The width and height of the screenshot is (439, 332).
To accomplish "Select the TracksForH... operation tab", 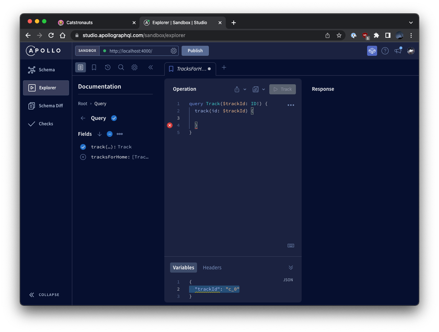I will (190, 69).
